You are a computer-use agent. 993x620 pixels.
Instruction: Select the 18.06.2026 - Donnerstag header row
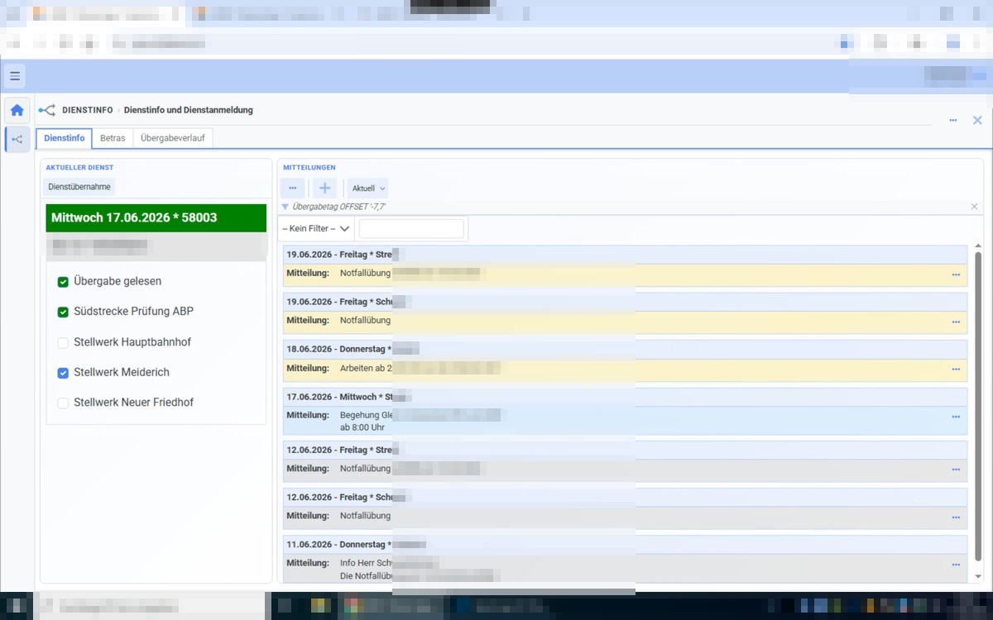(x=625, y=350)
